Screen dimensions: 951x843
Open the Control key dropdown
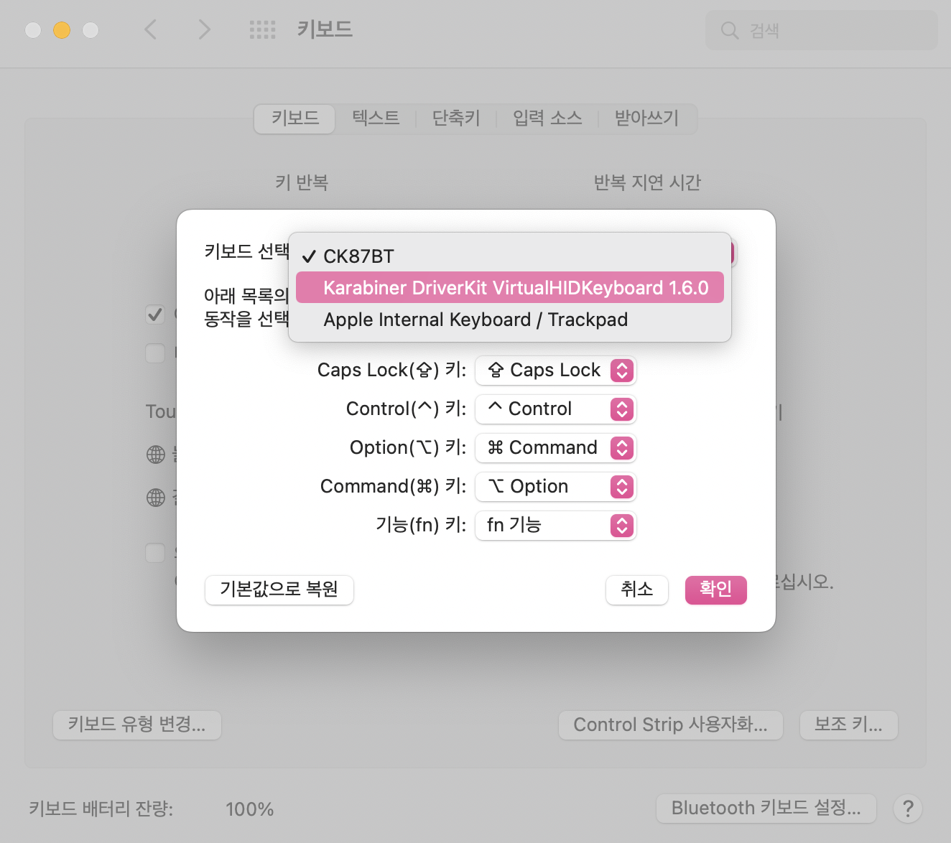[x=556, y=409]
